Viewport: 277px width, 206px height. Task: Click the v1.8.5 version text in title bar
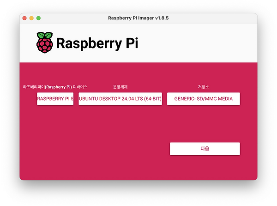[162, 18]
